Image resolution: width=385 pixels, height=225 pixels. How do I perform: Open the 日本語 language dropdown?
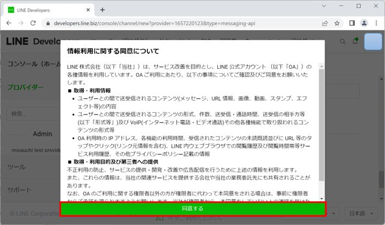pos(361,213)
